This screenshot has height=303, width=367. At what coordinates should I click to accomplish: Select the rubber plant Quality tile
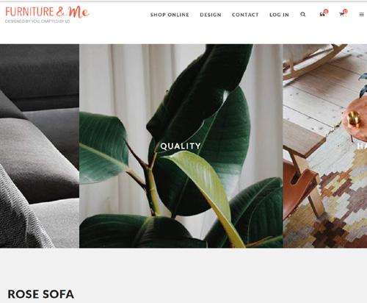181,146
